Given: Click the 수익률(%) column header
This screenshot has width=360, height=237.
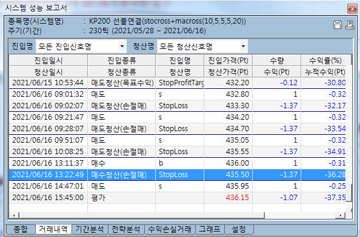Looking at the screenshot, I should coord(325,60).
